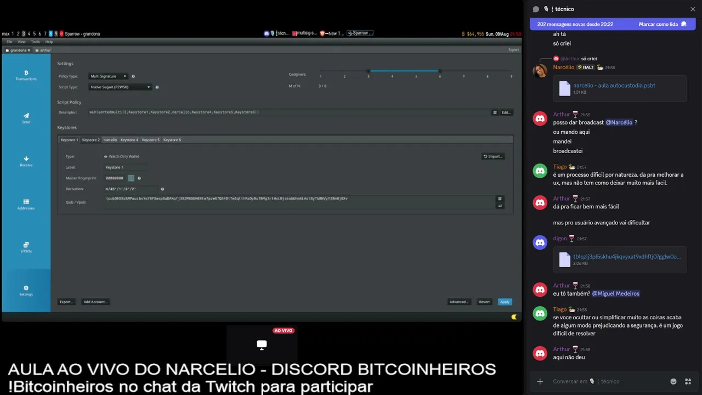Open the View menu in Sparrow

(21, 42)
